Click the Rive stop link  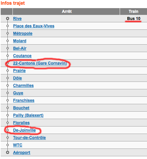click(17, 19)
